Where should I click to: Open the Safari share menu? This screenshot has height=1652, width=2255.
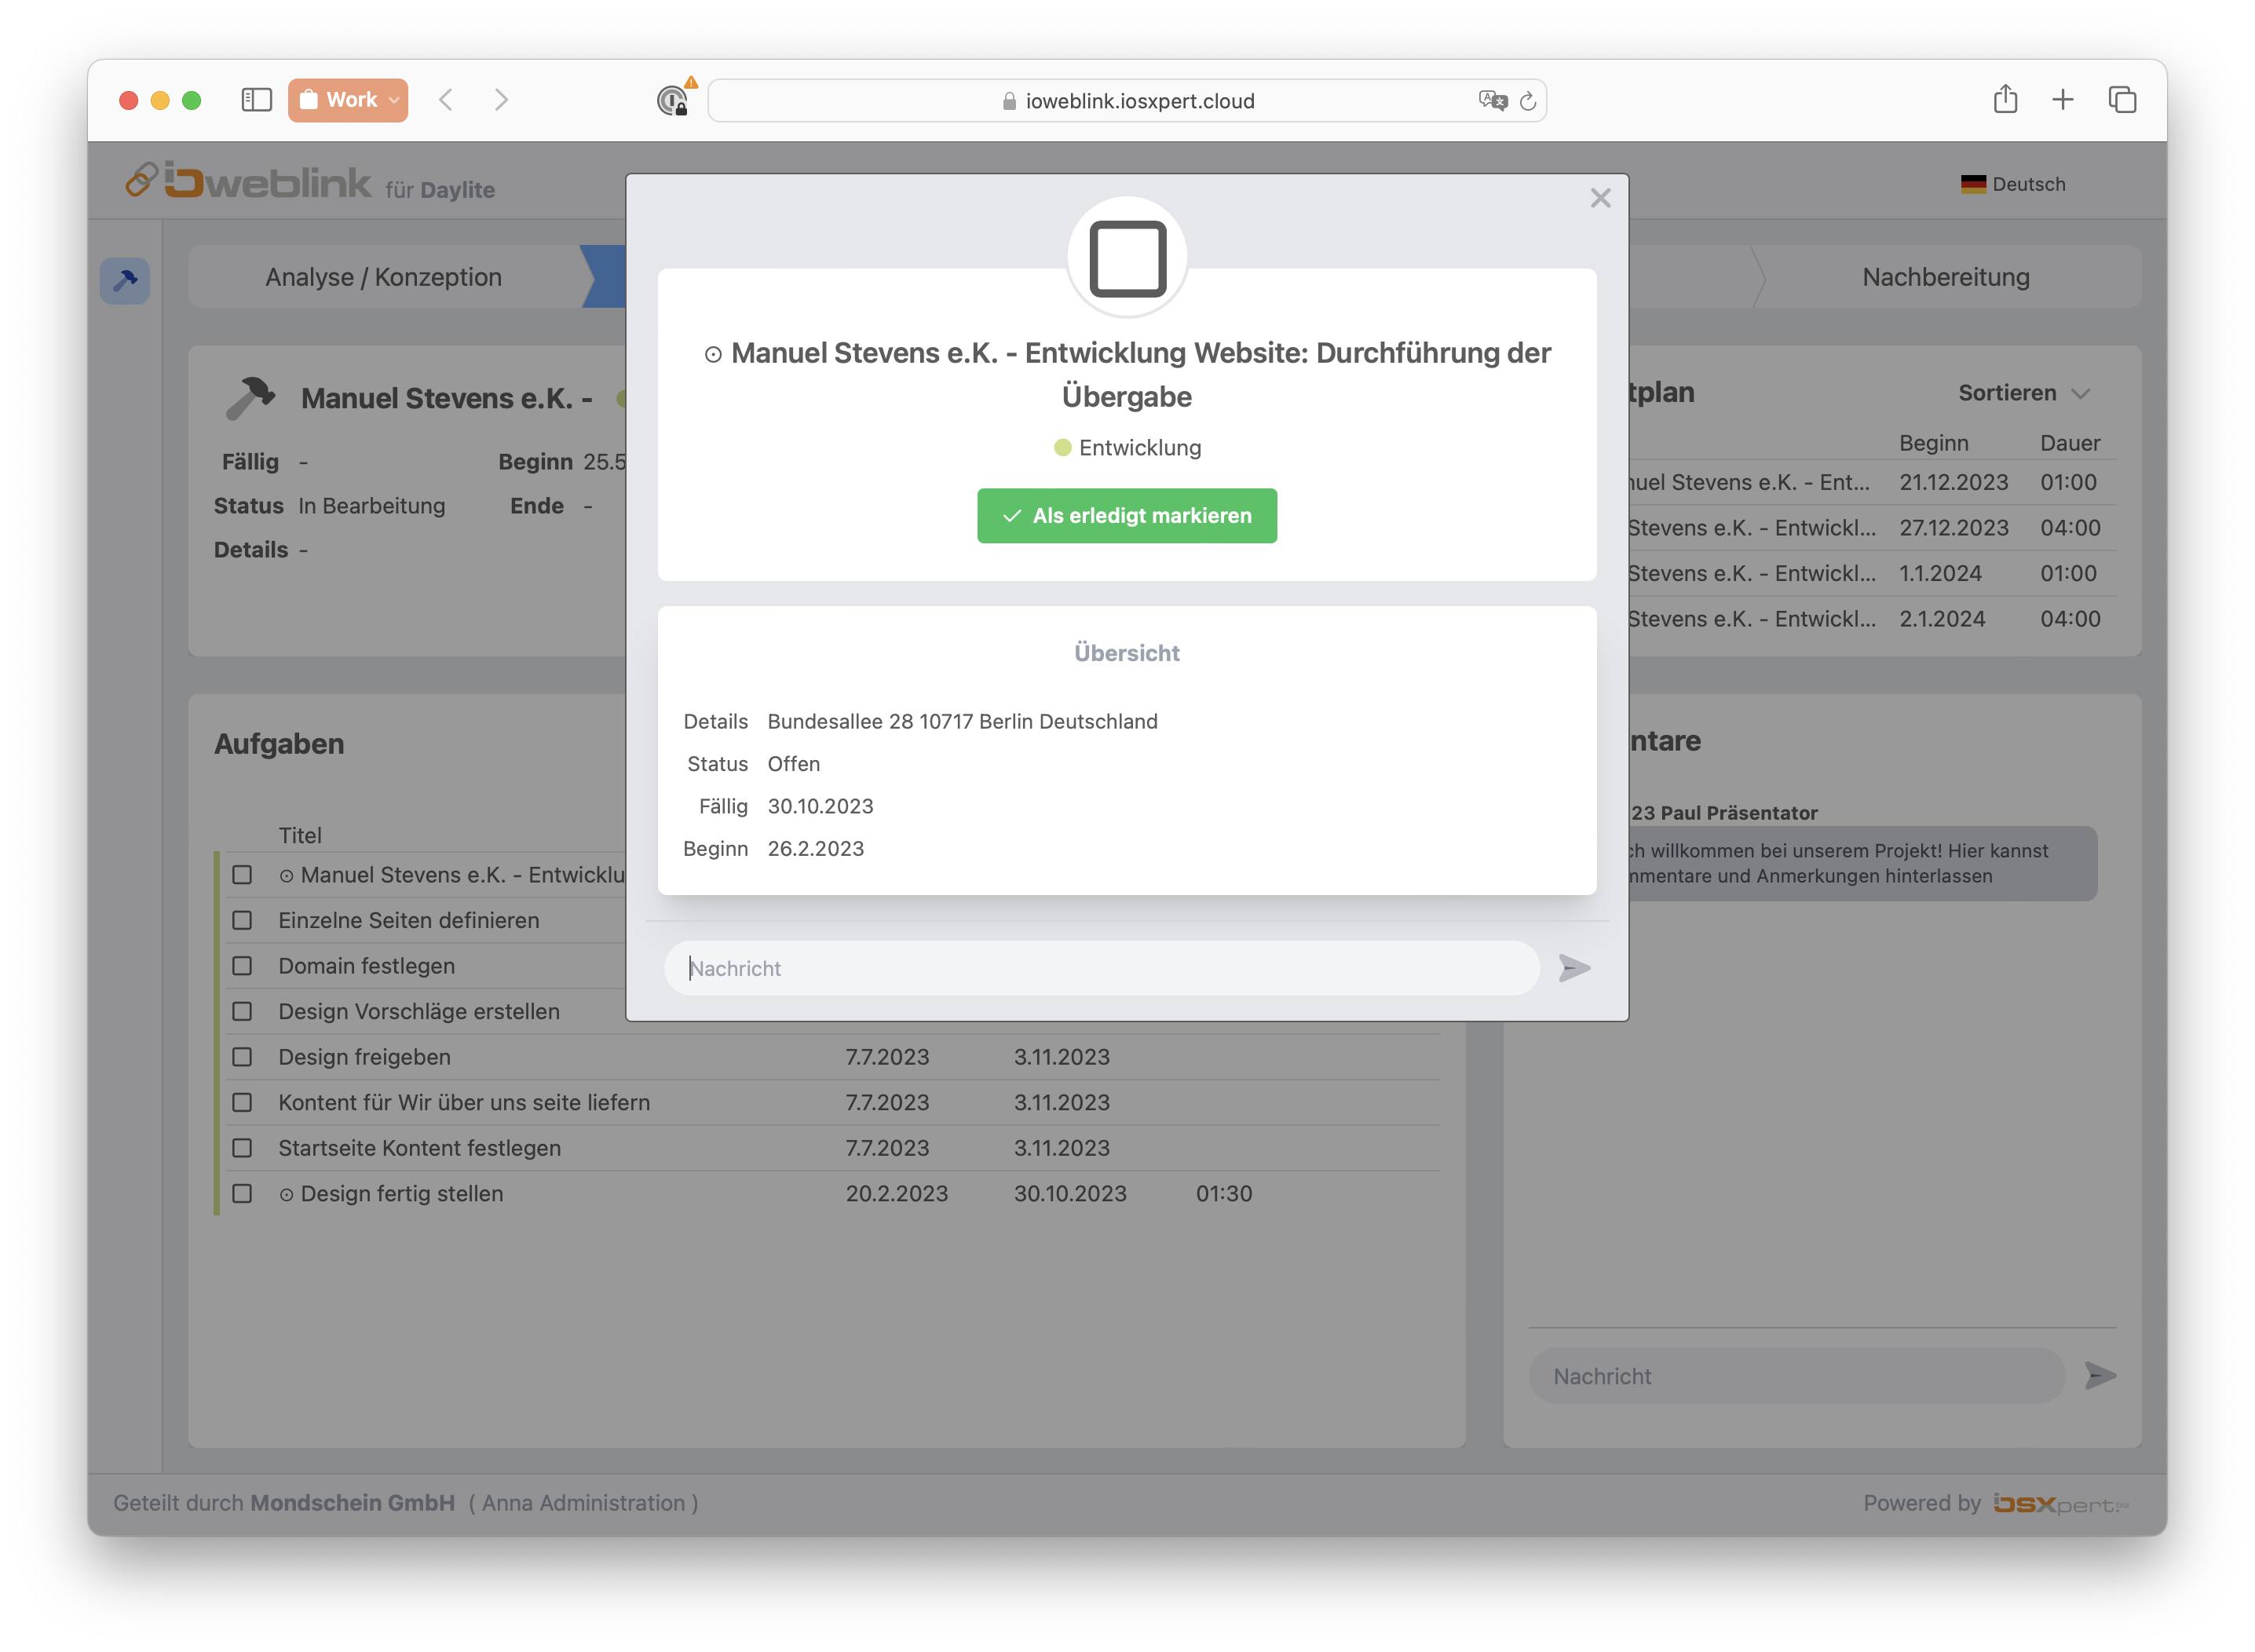[x=2004, y=99]
